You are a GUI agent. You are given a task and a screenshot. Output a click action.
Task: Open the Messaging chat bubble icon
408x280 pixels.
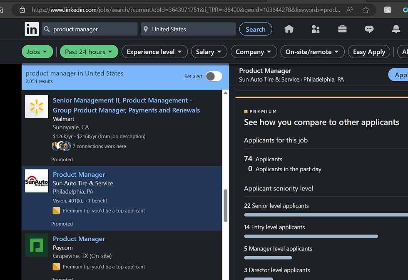(x=369, y=29)
